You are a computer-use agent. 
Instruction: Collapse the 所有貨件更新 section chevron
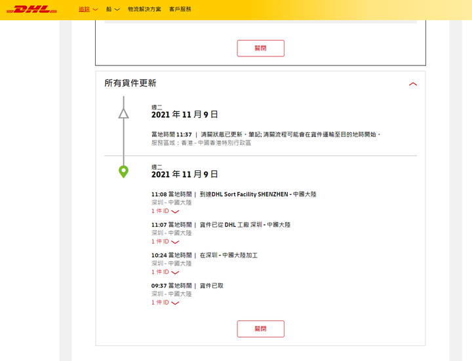[413, 84]
